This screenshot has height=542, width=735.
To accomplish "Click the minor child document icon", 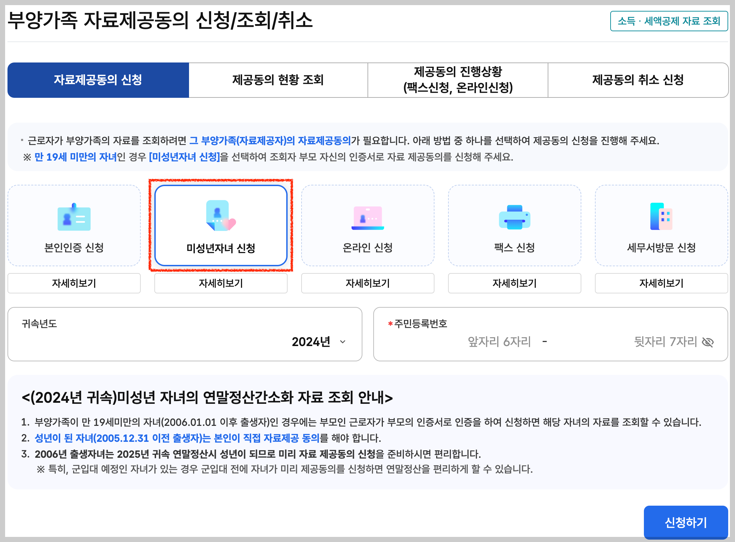I will [221, 216].
